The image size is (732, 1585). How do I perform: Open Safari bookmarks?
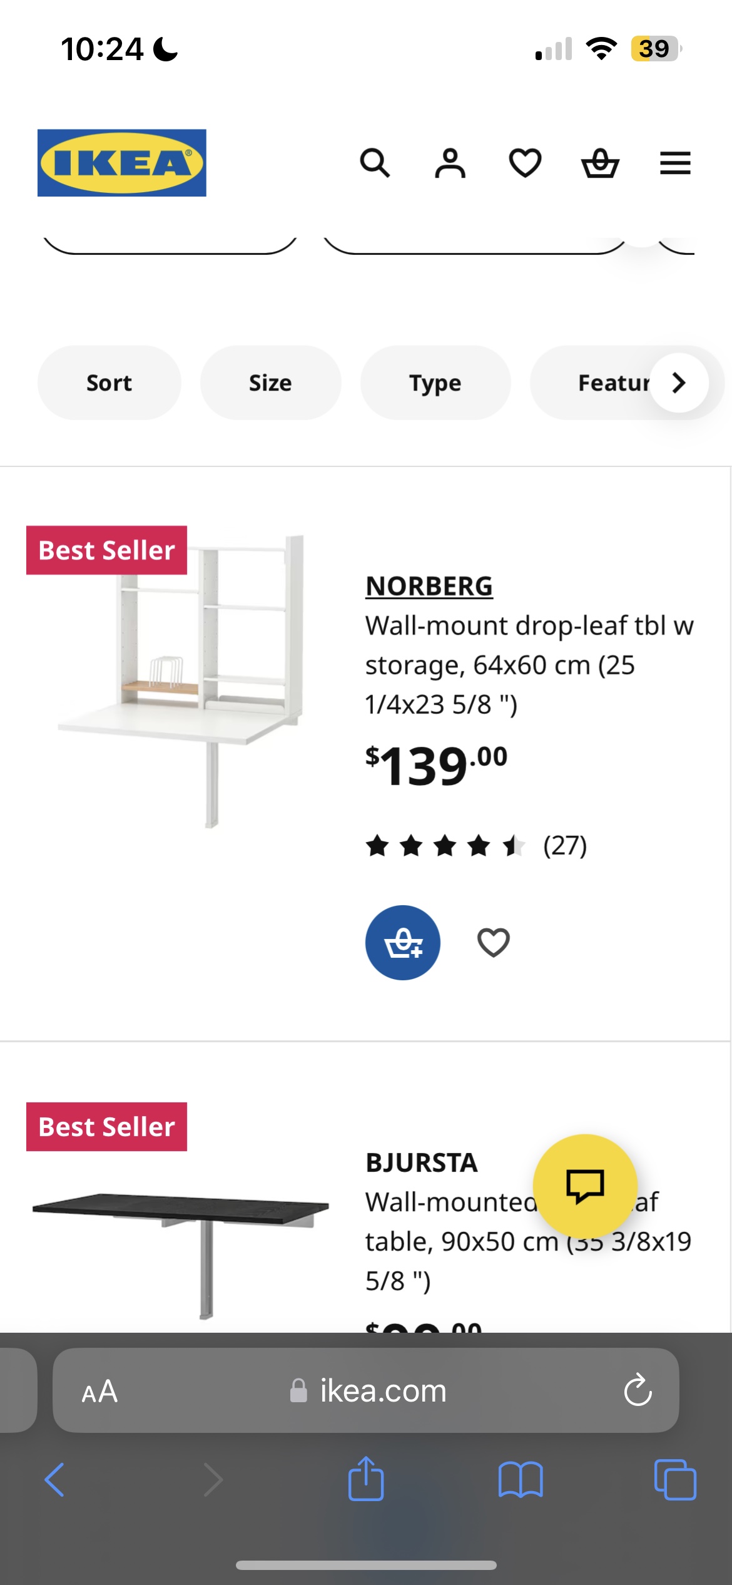[x=521, y=1480]
